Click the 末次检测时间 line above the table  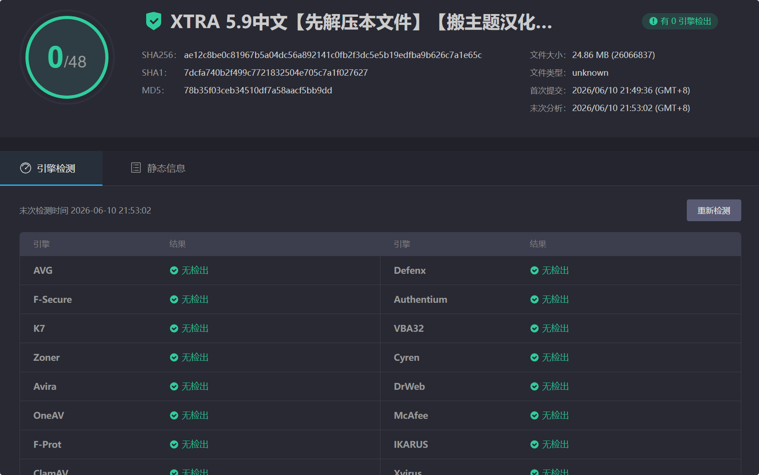coord(85,210)
